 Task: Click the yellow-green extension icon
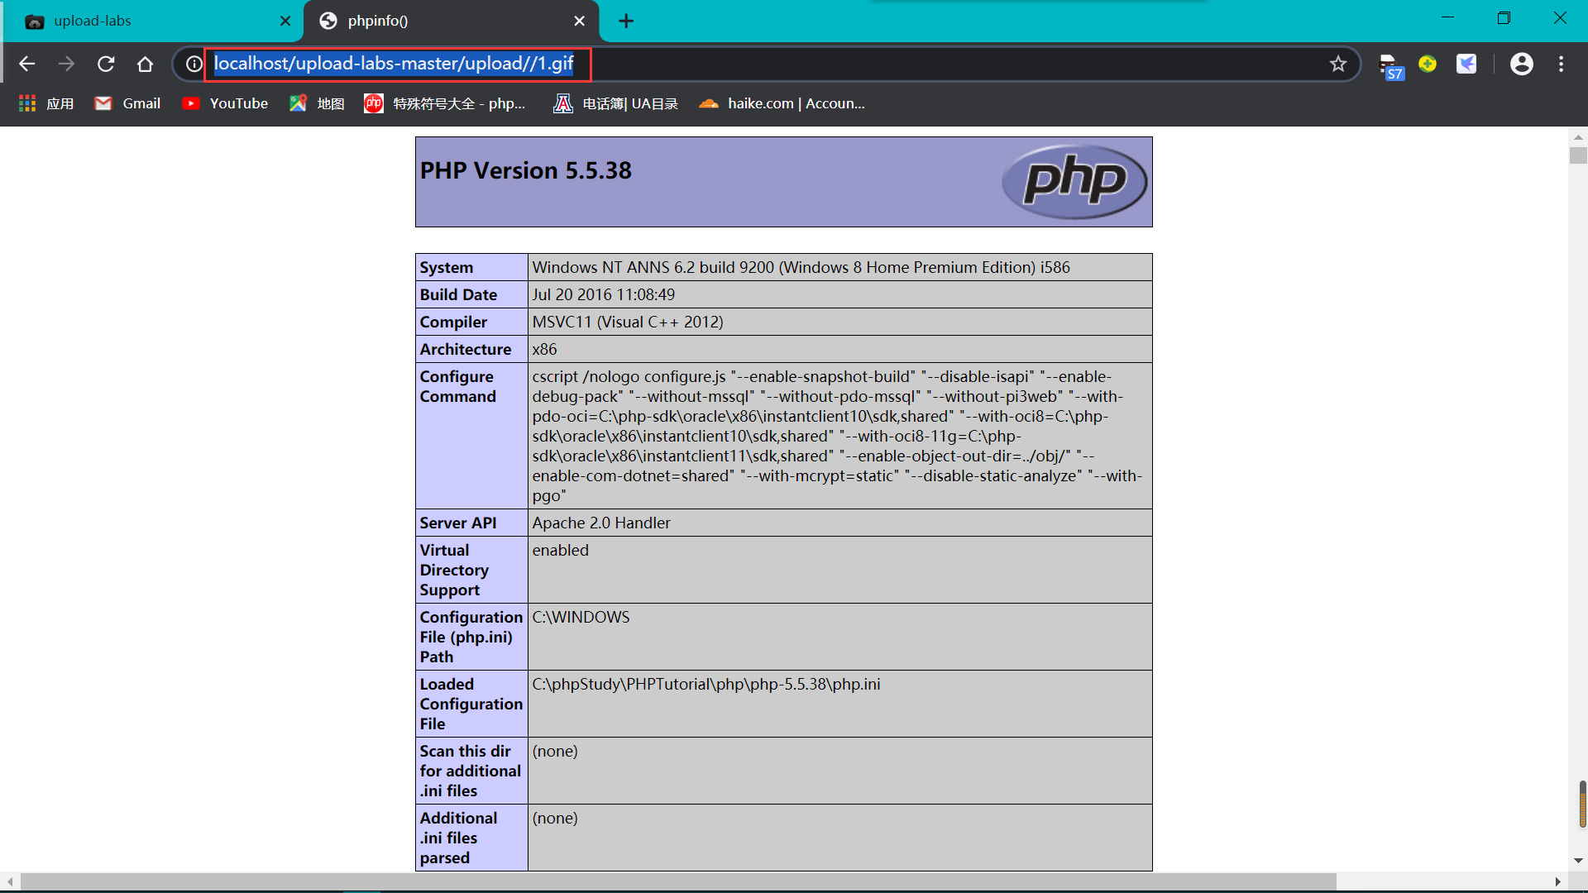[x=1428, y=64]
